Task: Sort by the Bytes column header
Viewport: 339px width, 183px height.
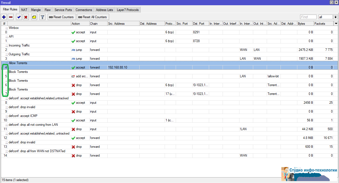Action: (x=305, y=24)
